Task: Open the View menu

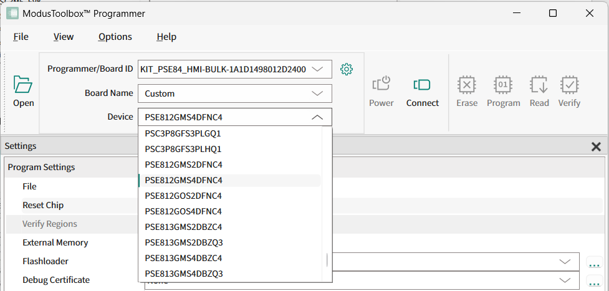Action: click(x=64, y=37)
